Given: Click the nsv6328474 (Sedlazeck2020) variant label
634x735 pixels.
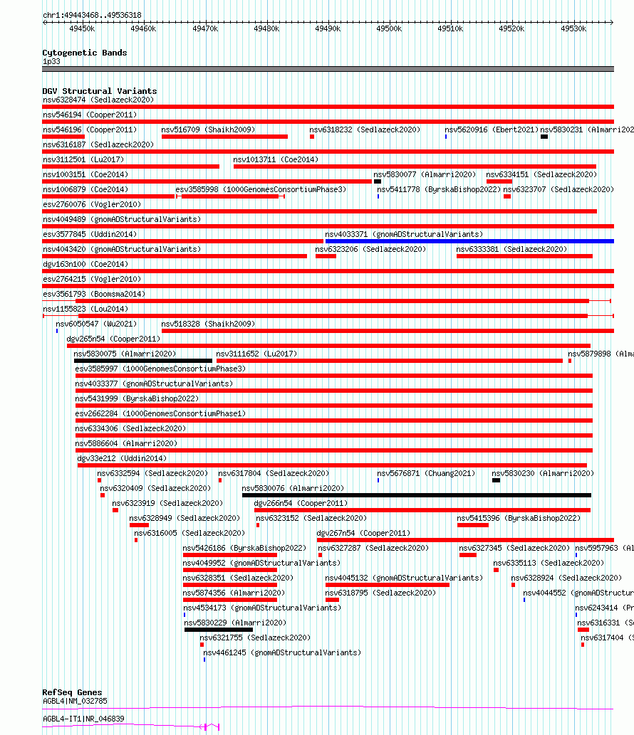Looking at the screenshot, I should (98, 100).
